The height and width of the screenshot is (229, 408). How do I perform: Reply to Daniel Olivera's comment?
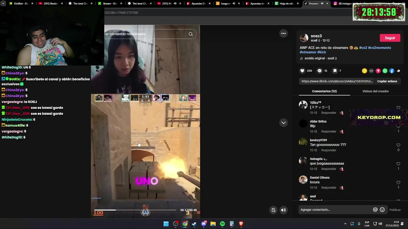329,188
